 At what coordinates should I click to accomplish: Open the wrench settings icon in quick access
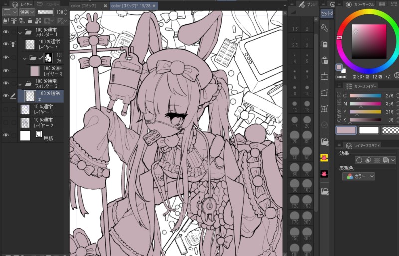[325, 28]
